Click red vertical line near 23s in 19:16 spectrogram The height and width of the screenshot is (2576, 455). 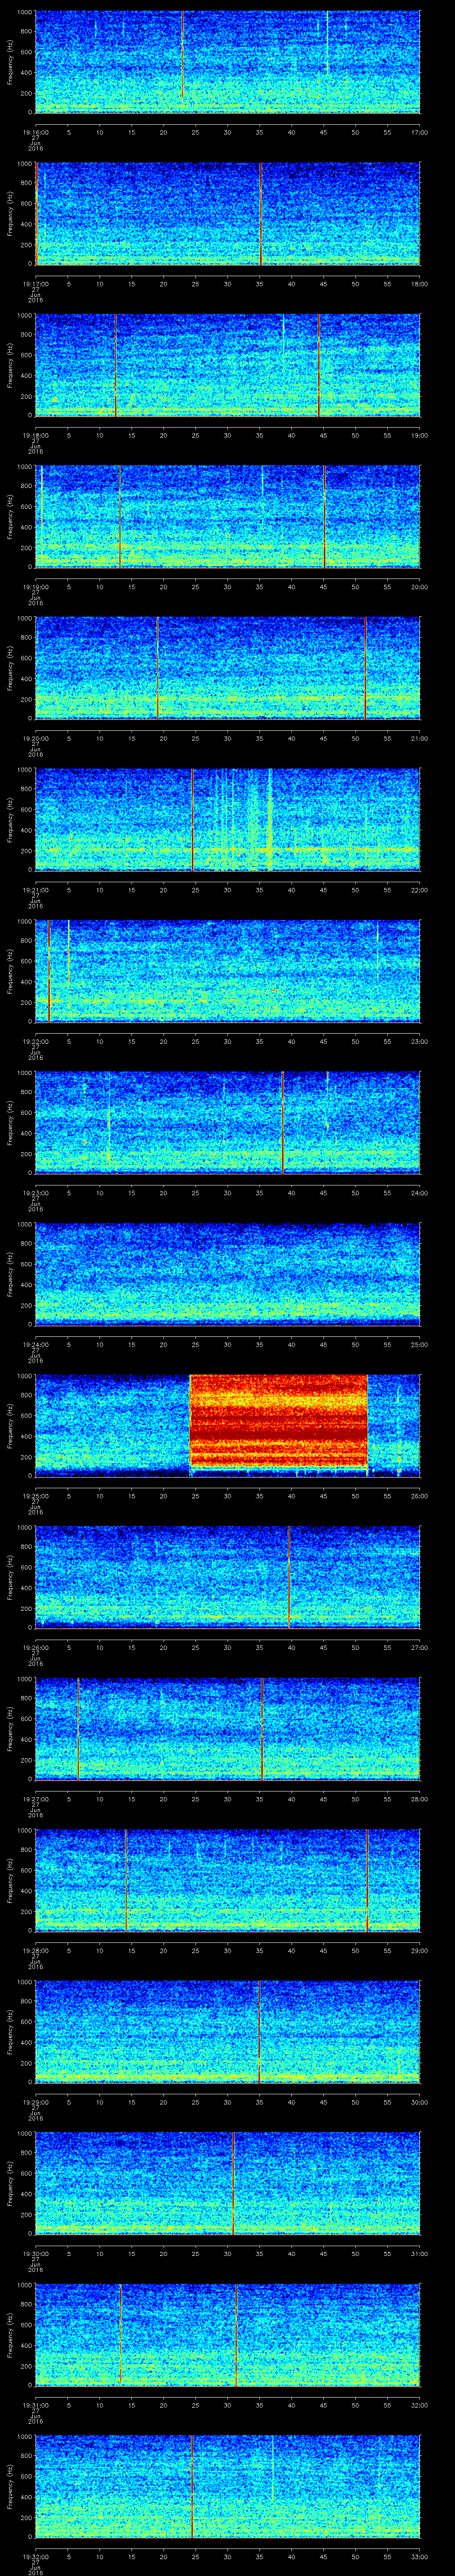pyautogui.click(x=182, y=60)
